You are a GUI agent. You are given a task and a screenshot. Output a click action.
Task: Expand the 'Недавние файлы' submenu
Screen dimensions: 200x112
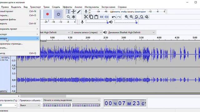click(19, 19)
